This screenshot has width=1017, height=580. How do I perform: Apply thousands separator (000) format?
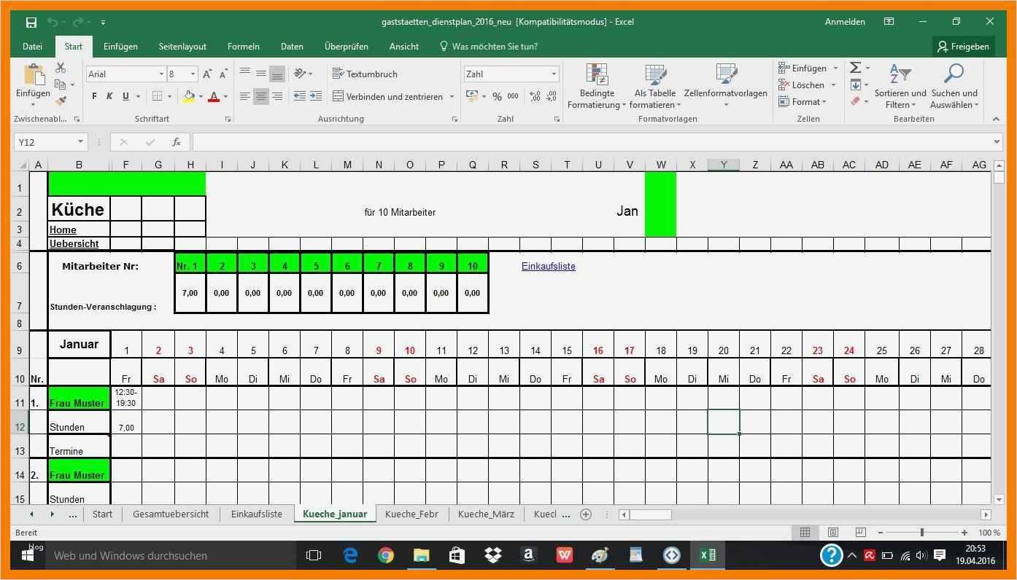coord(513,96)
